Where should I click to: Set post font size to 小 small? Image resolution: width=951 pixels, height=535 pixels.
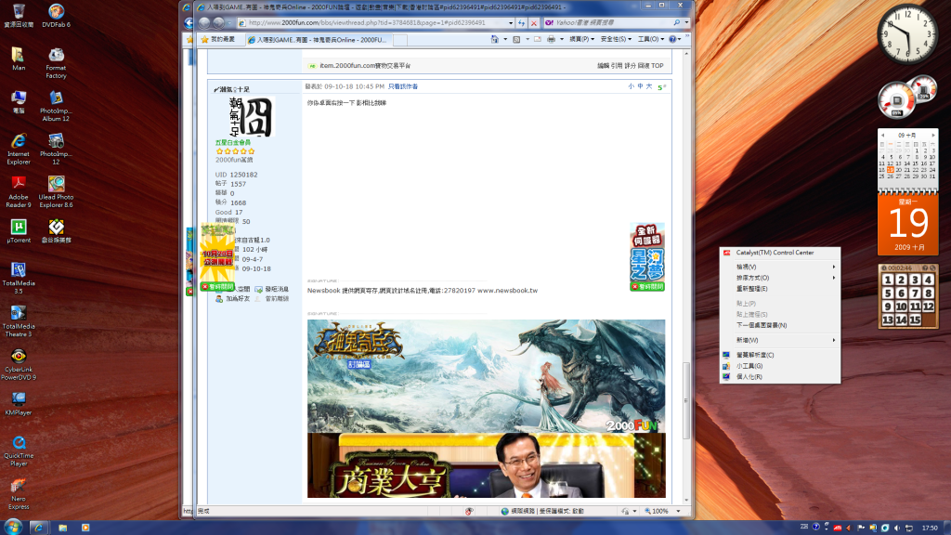pyautogui.click(x=631, y=86)
